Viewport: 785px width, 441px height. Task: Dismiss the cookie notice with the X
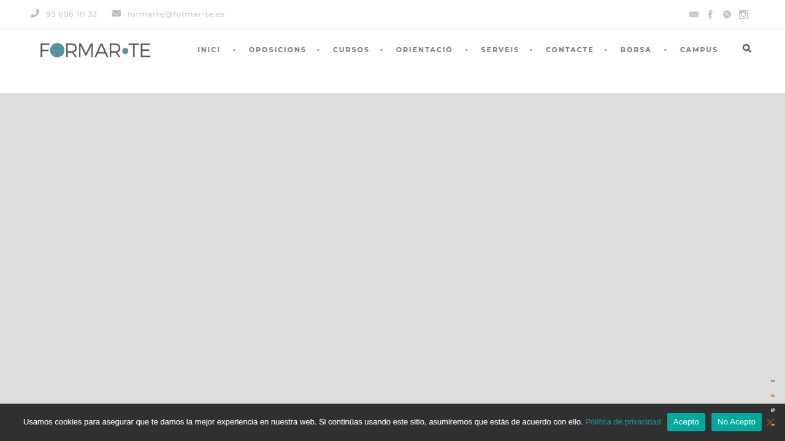[770, 422]
